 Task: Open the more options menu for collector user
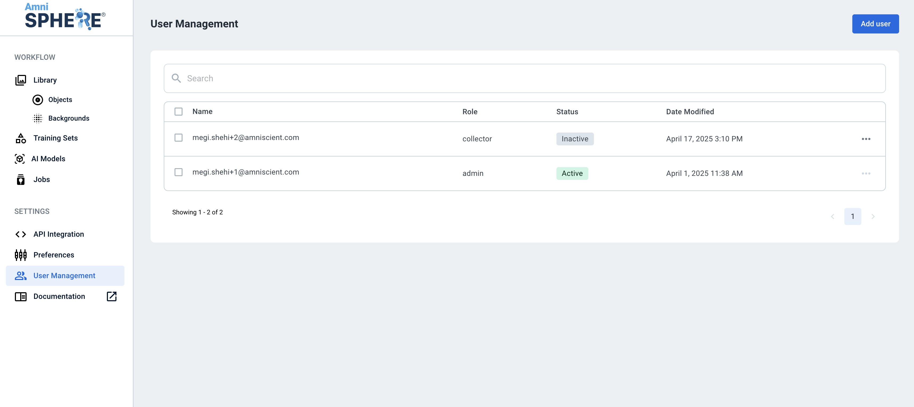pos(866,139)
